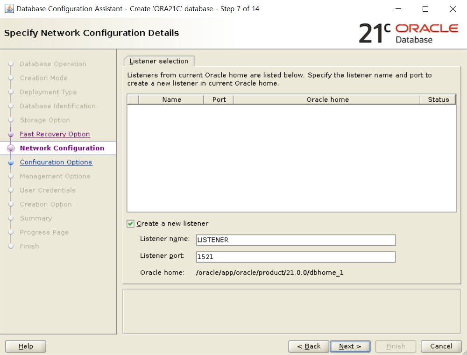Toggle the Create a new listener checkbox
This screenshot has height=355, width=467.
coord(130,224)
